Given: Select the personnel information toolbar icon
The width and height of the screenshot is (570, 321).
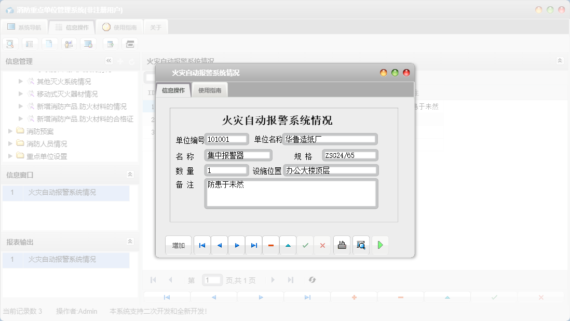Looking at the screenshot, I should point(69,44).
